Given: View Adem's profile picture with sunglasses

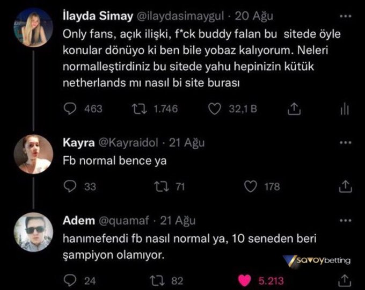Looking at the screenshot, I should click(33, 232).
